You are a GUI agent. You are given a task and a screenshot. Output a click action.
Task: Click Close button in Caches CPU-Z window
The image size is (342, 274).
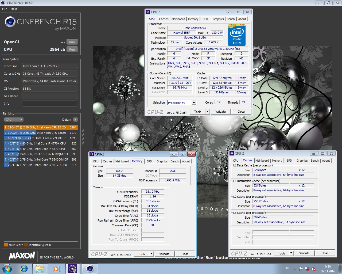[325, 253]
